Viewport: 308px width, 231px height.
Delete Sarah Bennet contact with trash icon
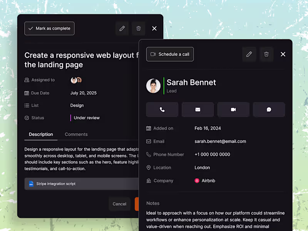coord(266,54)
